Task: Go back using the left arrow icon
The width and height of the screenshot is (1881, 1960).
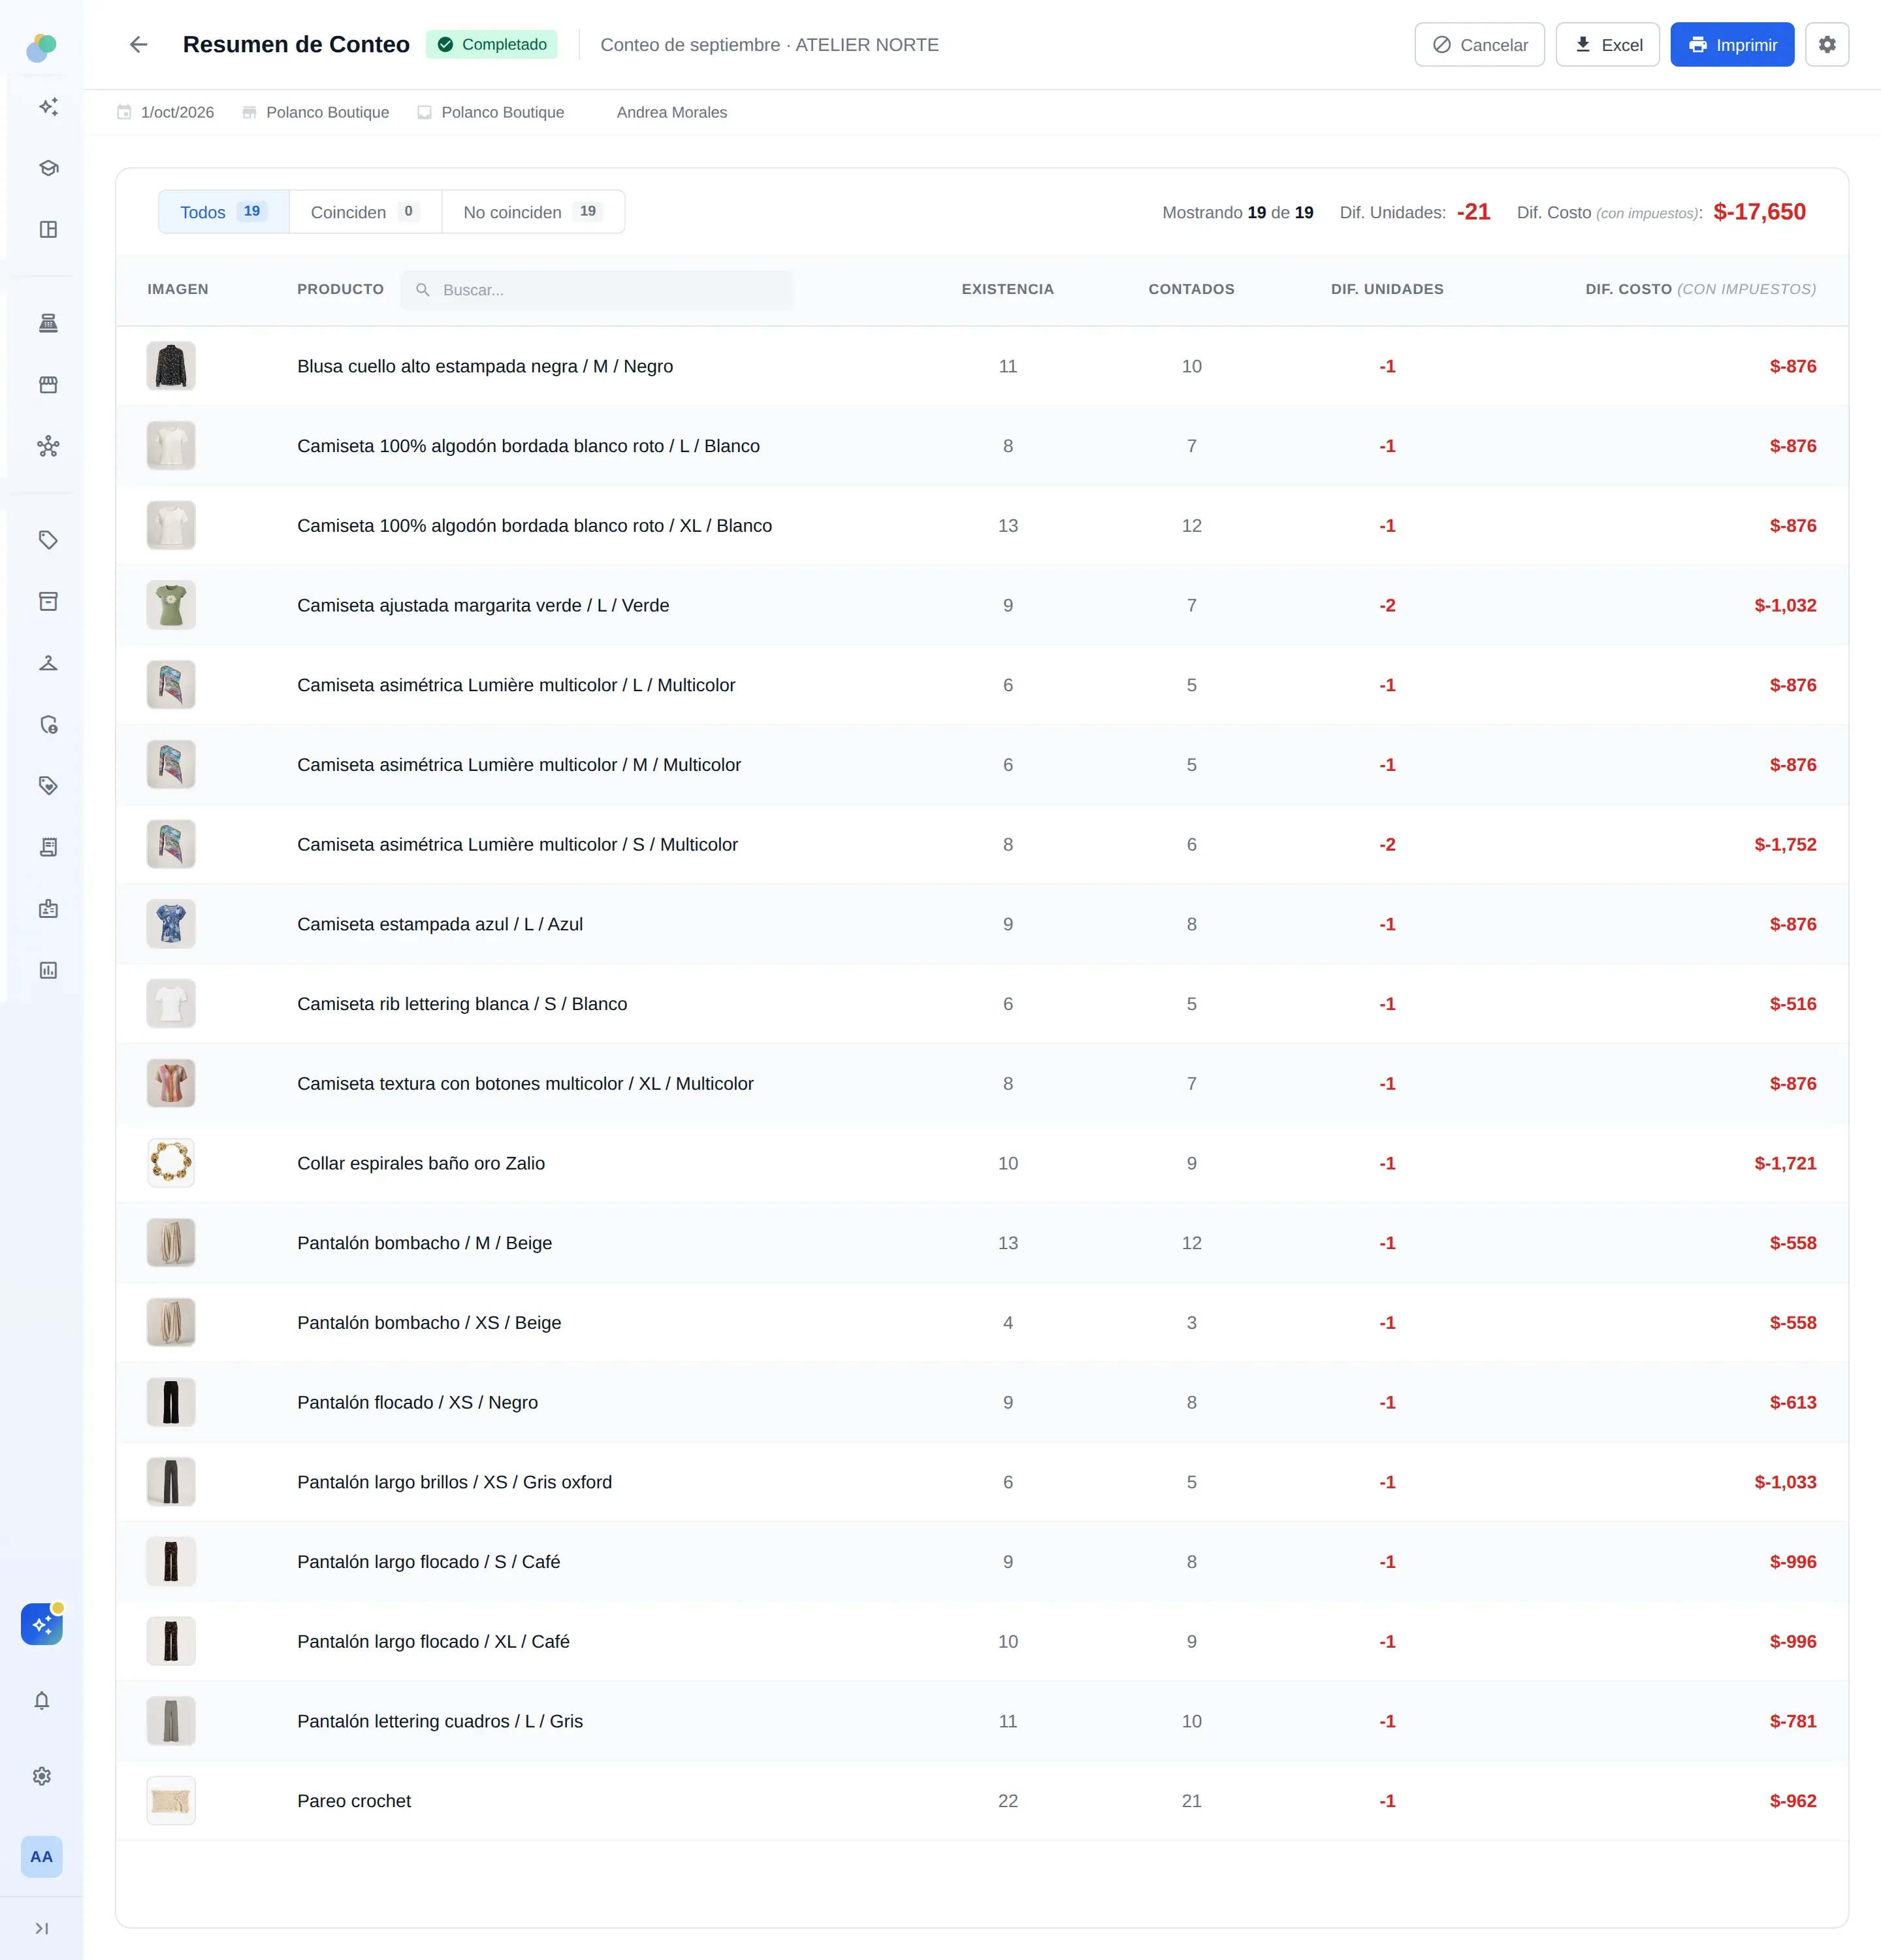Action: (x=139, y=44)
